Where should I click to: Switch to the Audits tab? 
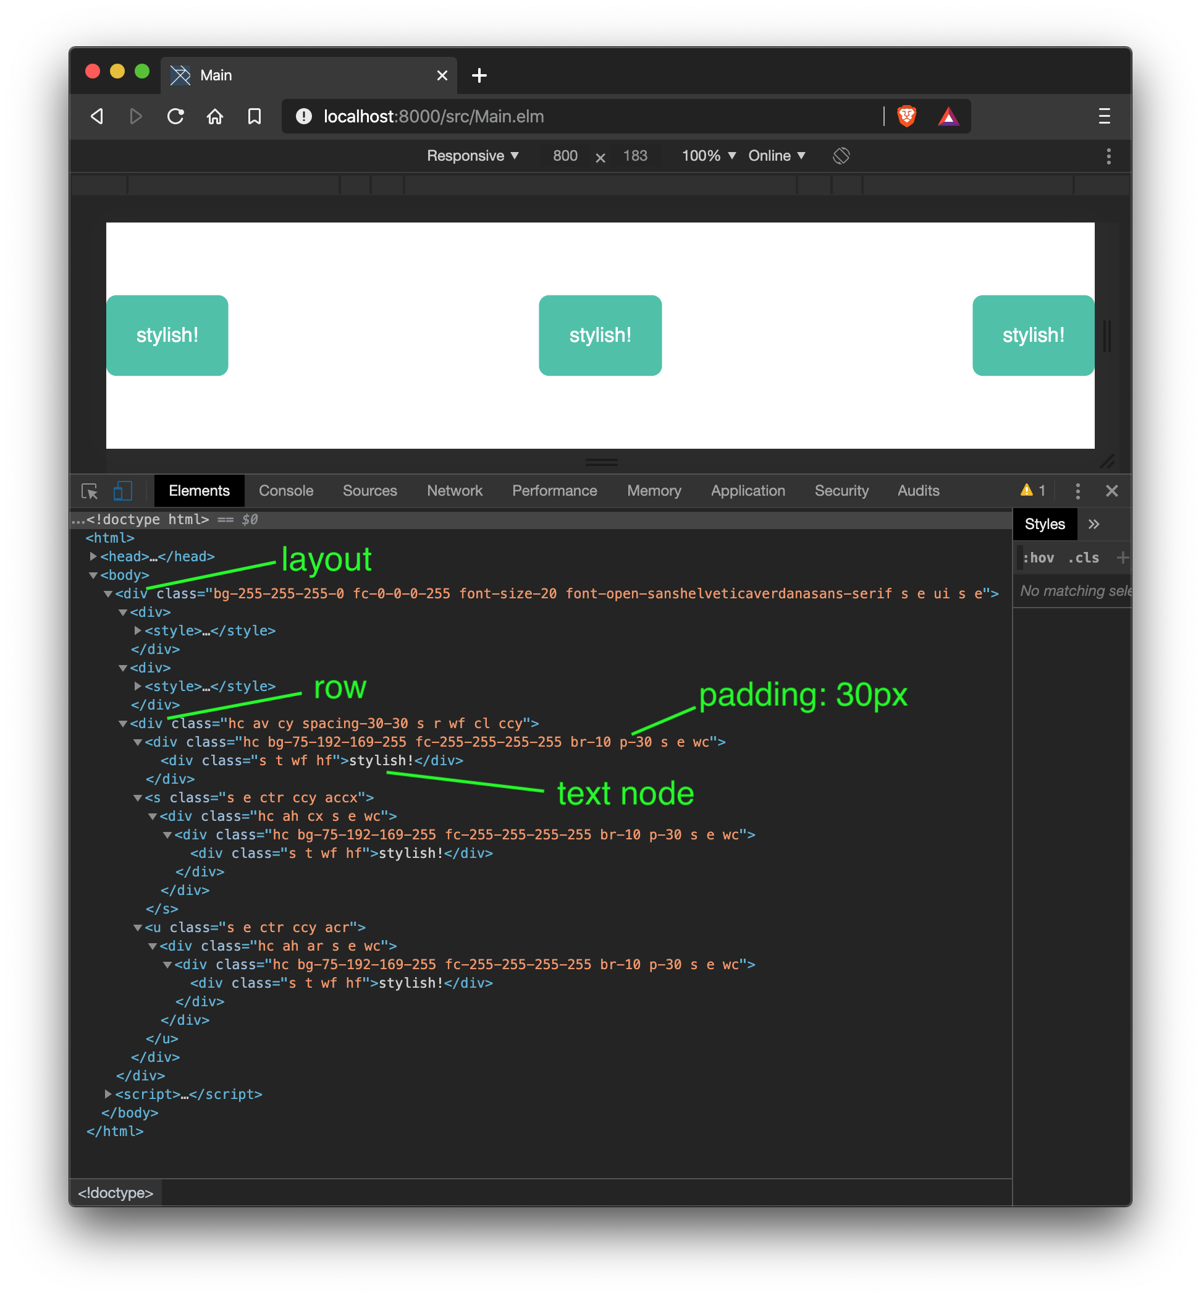[x=918, y=491]
